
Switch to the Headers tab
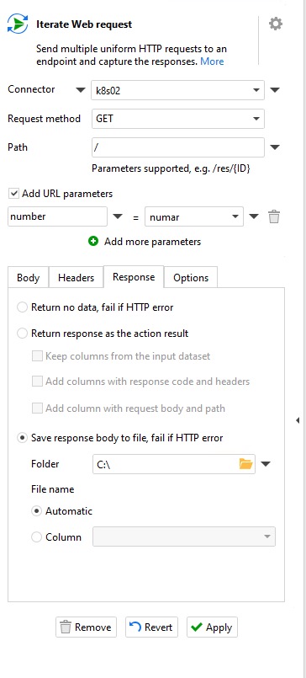(x=76, y=278)
